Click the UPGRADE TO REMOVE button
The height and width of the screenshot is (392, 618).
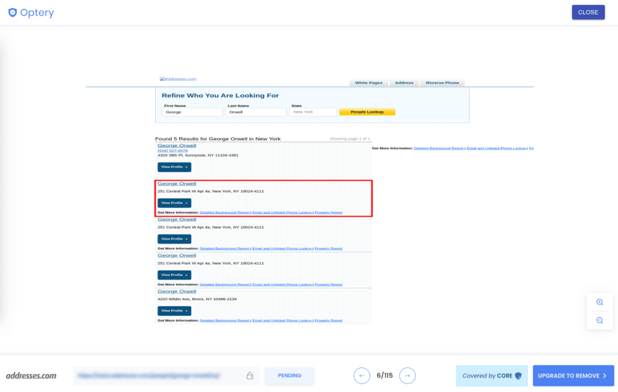point(573,376)
